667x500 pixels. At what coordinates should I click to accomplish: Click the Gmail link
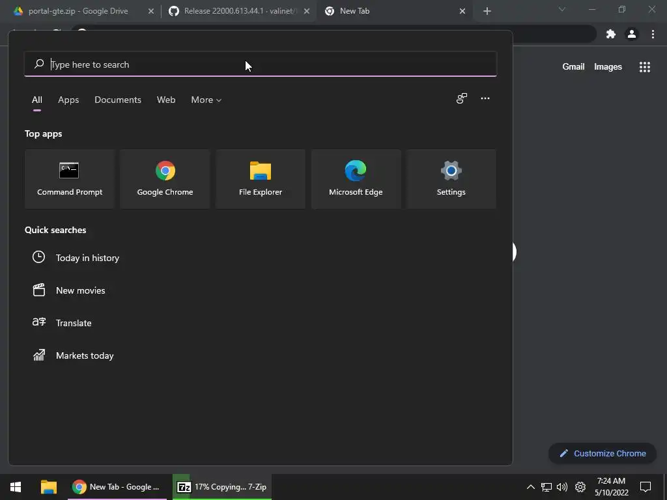click(573, 67)
